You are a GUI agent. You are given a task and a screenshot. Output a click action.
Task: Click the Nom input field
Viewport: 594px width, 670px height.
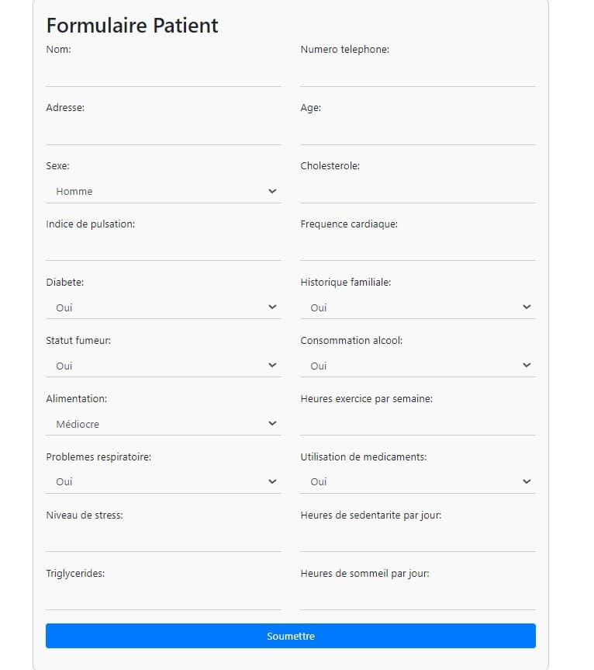click(x=163, y=75)
